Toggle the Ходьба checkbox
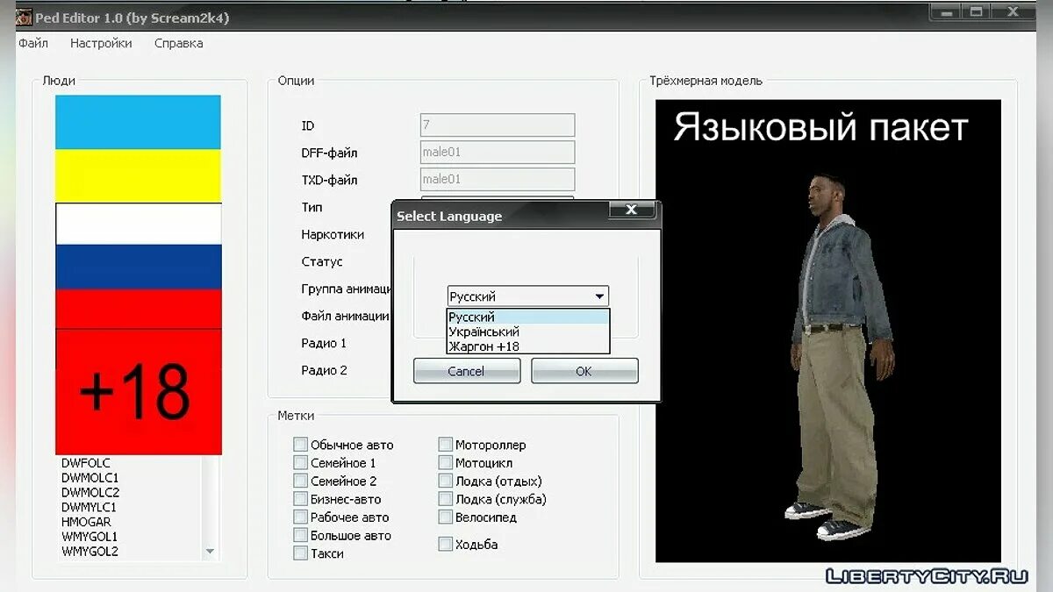 pyautogui.click(x=446, y=544)
